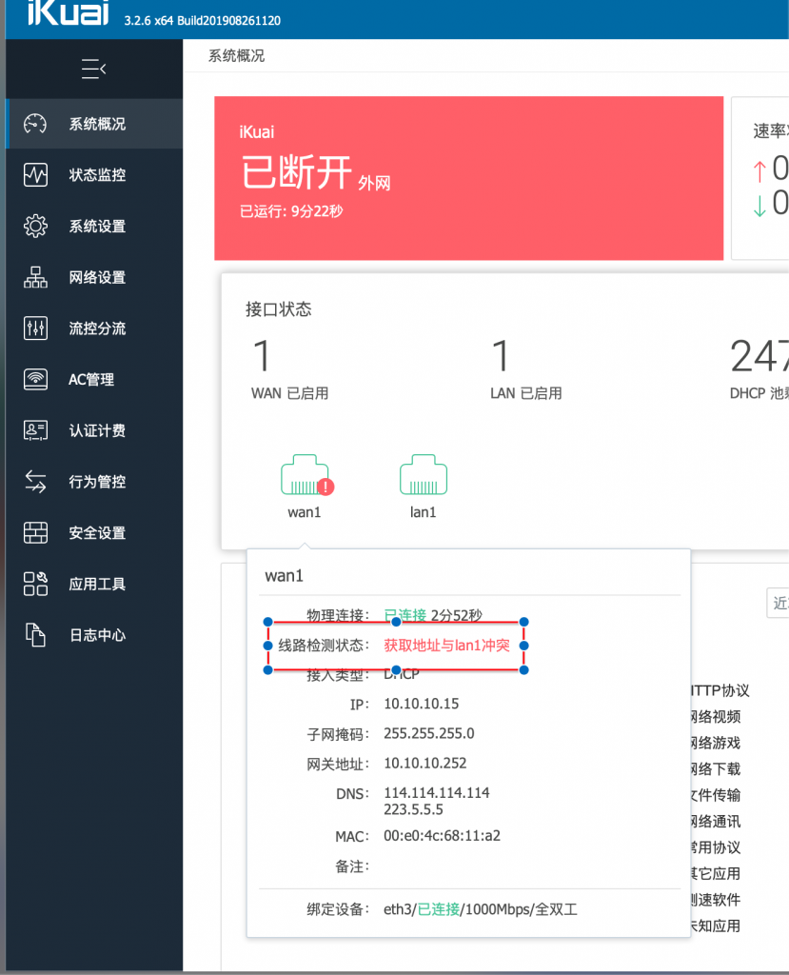The width and height of the screenshot is (789, 975).
Task: Open 流控分流 via its sliders icon
Action: [x=35, y=328]
